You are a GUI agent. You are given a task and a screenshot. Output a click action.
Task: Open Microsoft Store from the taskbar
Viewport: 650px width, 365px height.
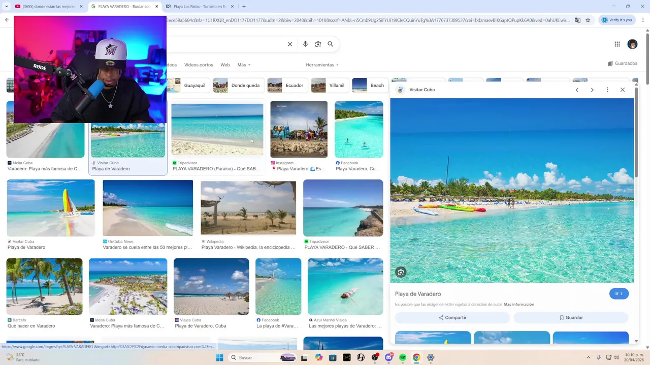(x=333, y=357)
